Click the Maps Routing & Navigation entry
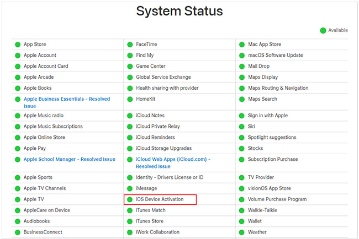 point(278,88)
